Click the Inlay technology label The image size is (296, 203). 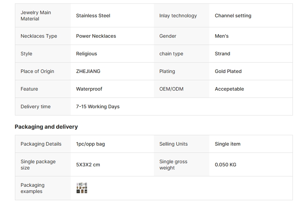(x=178, y=16)
